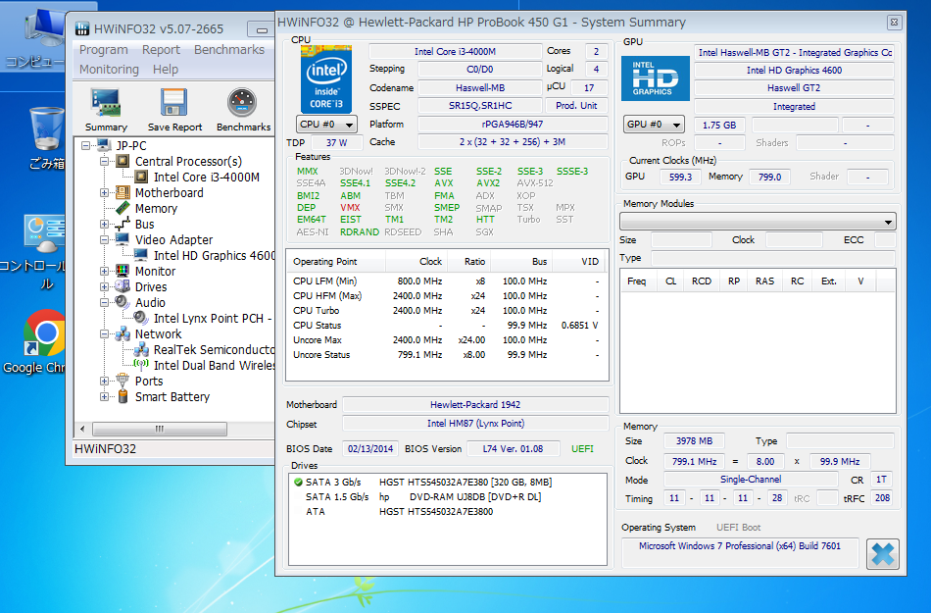The width and height of the screenshot is (931, 613).
Task: Collapse the Central Processor(s) node
Action: [x=105, y=161]
